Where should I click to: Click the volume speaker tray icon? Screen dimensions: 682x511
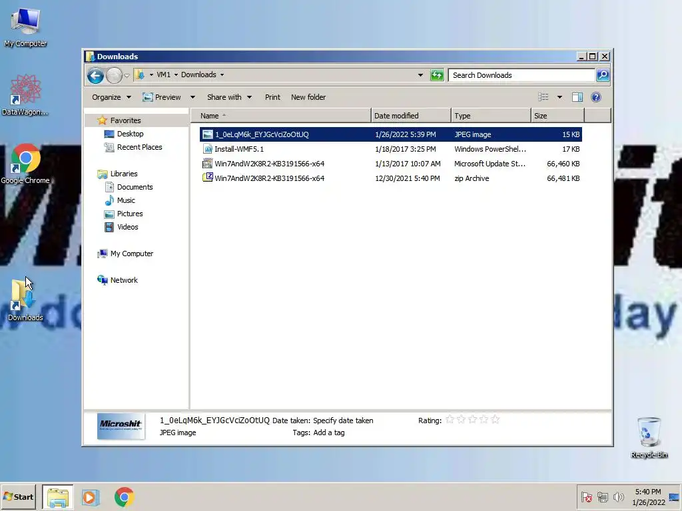tap(618, 497)
